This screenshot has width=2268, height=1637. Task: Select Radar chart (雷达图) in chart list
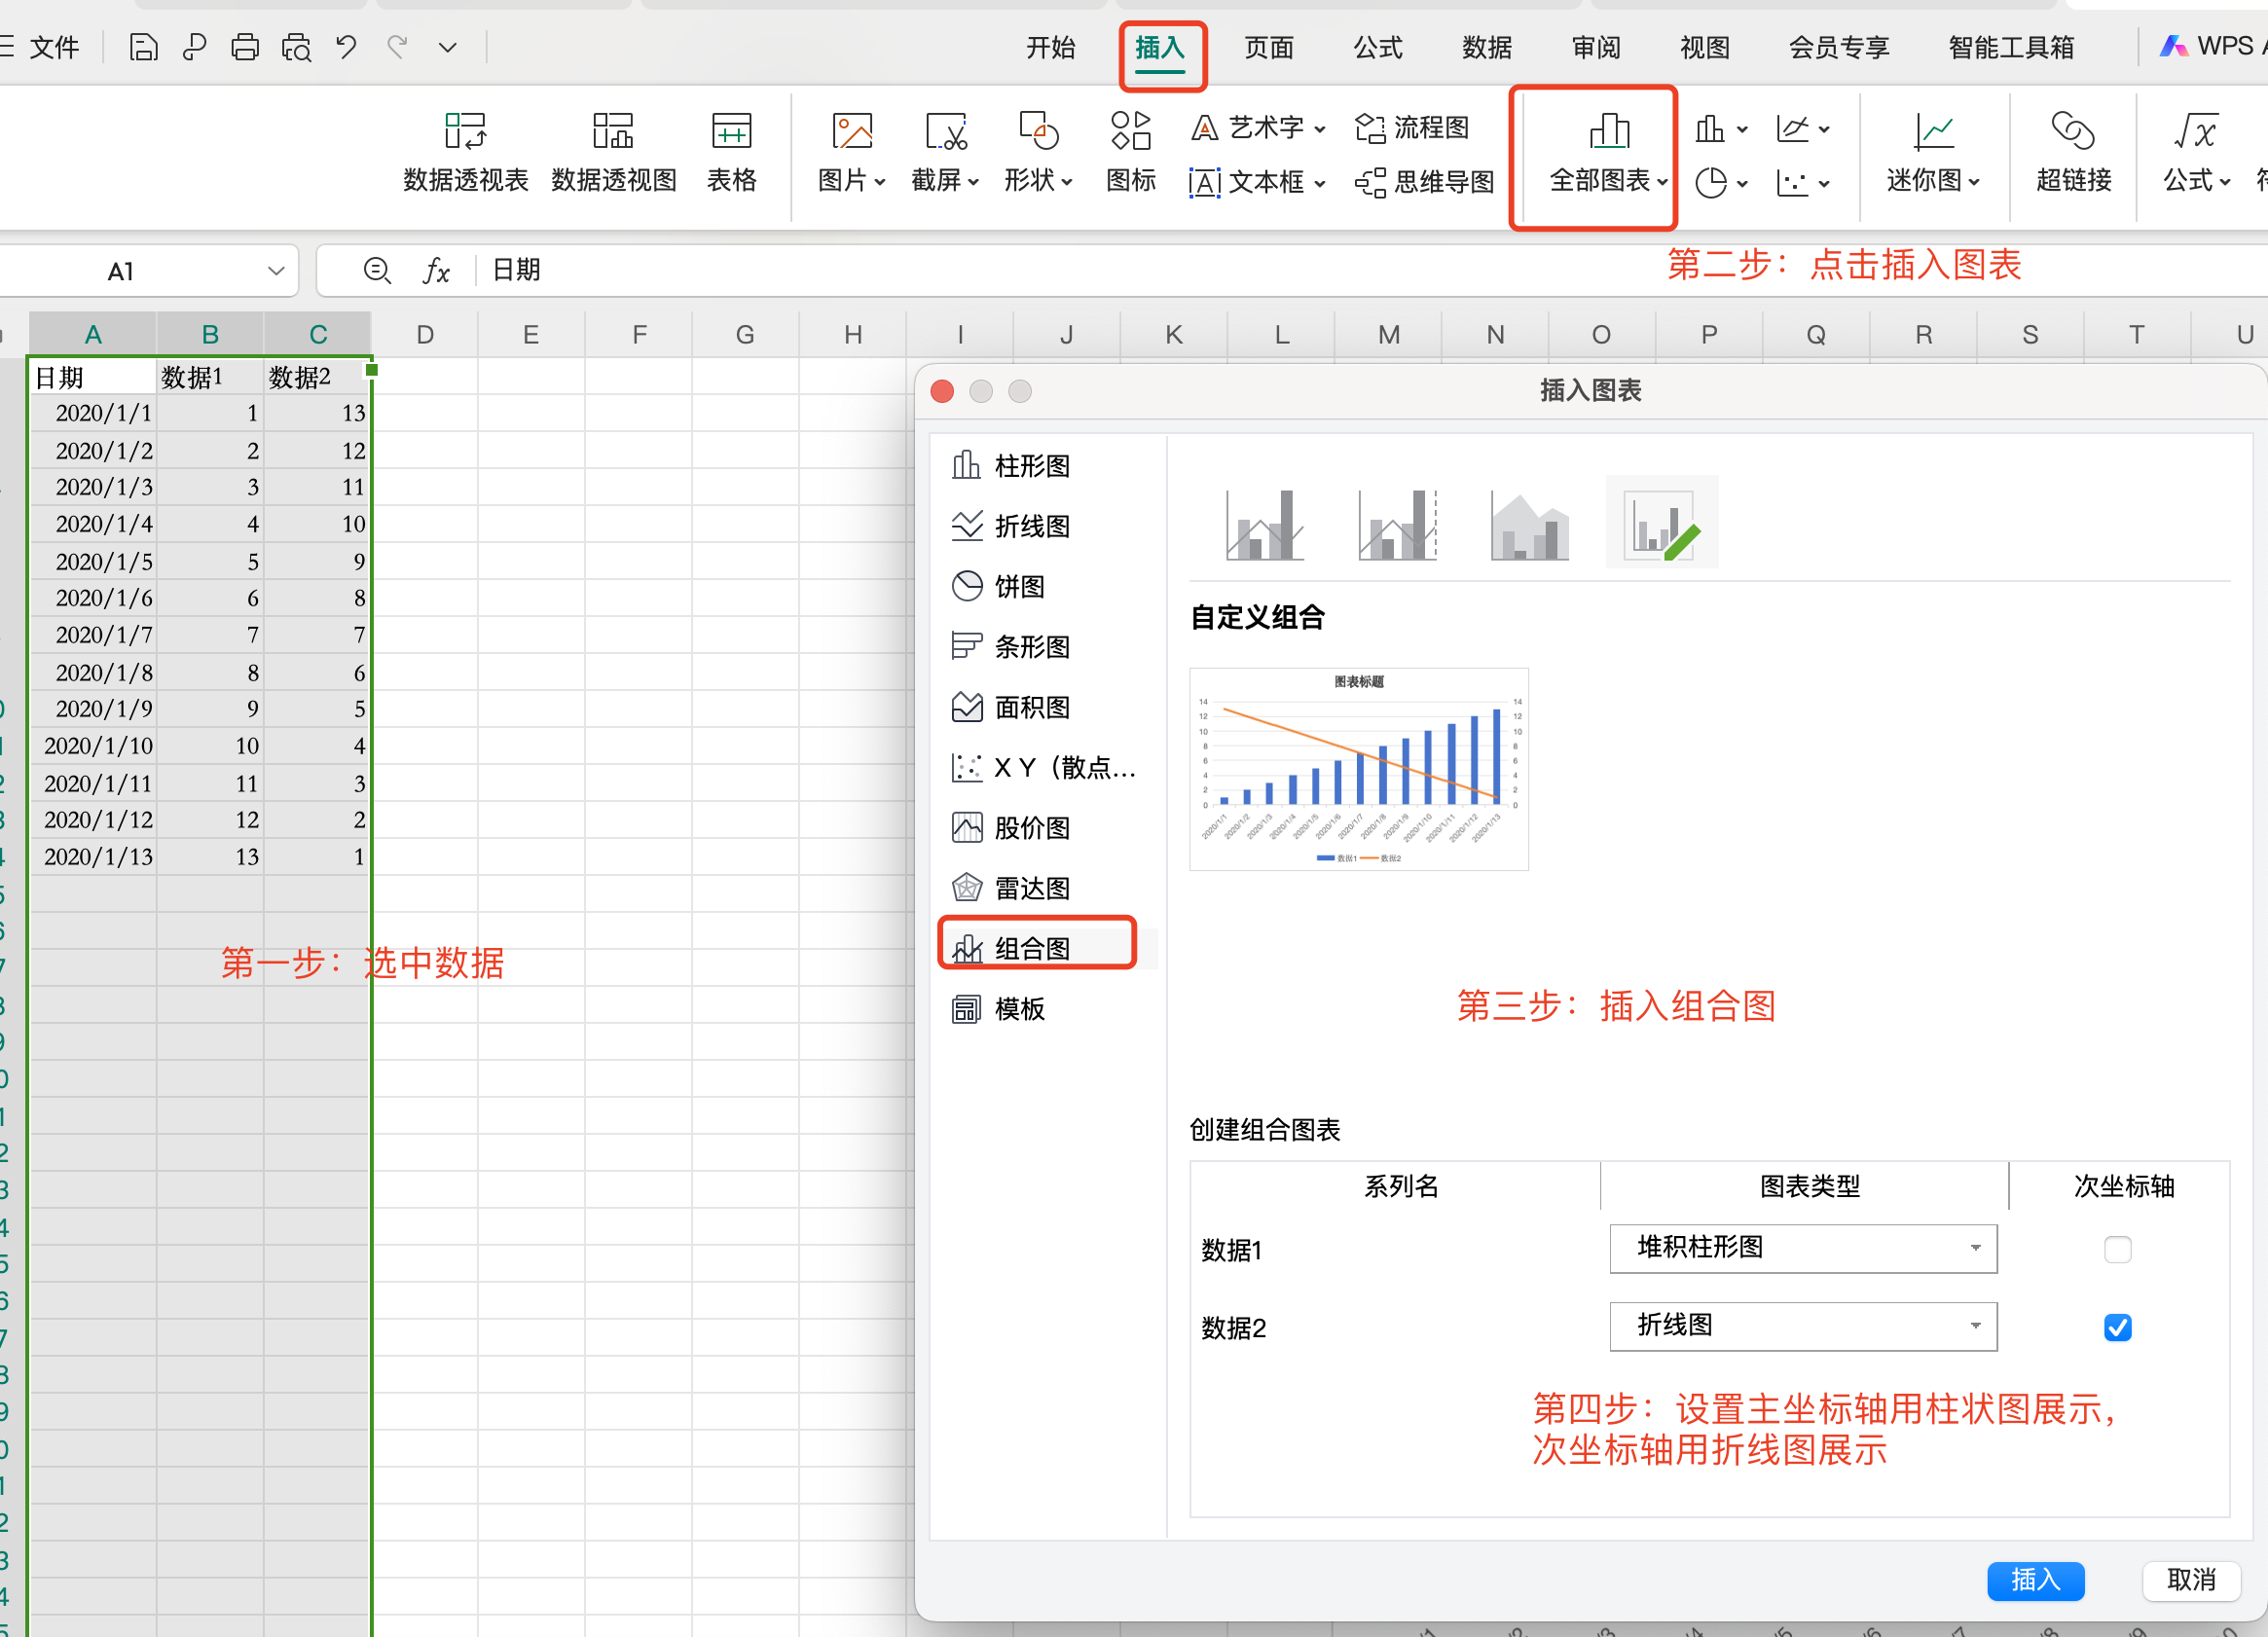tap(1032, 888)
